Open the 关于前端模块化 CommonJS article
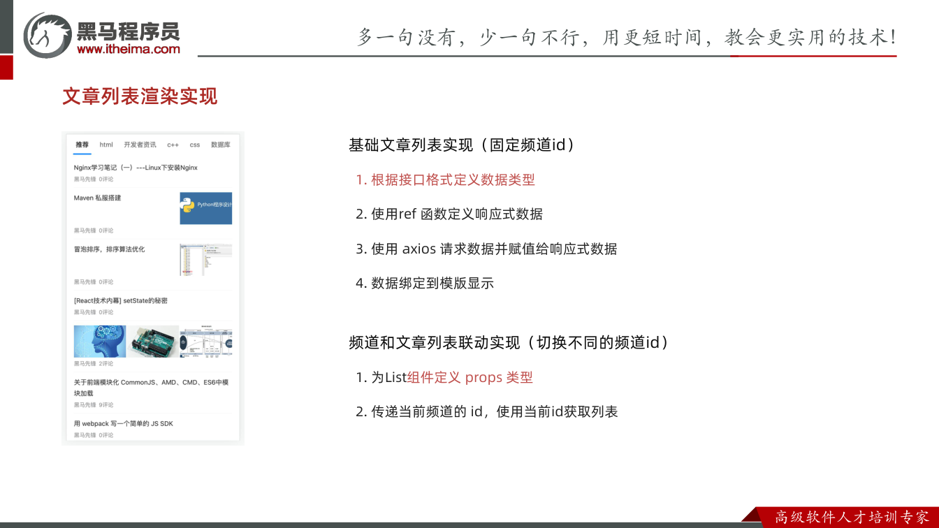The image size is (939, 528). point(152,388)
